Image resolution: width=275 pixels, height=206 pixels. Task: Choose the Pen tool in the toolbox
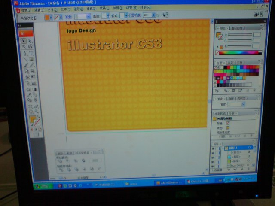click(25, 53)
